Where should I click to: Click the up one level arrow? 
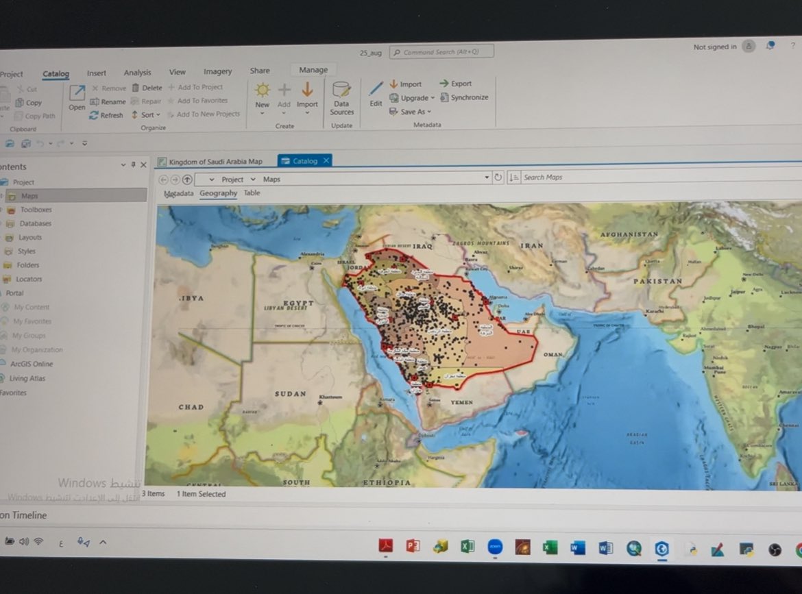(187, 180)
